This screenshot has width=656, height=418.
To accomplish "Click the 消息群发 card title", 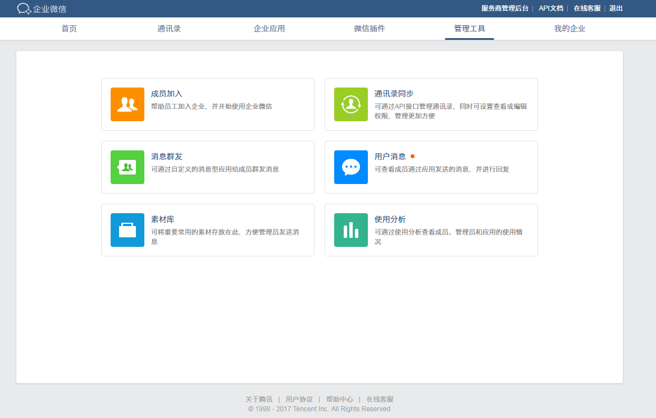I will [166, 157].
